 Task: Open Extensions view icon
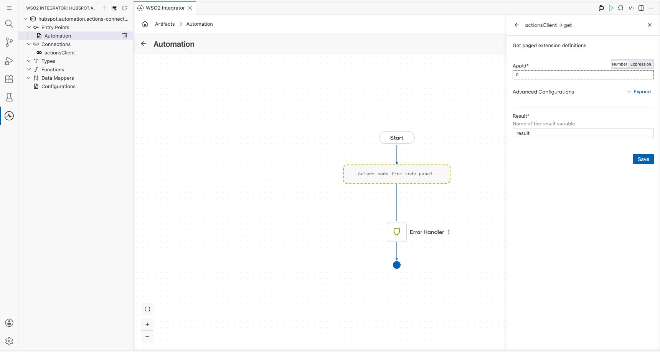pyautogui.click(x=9, y=79)
